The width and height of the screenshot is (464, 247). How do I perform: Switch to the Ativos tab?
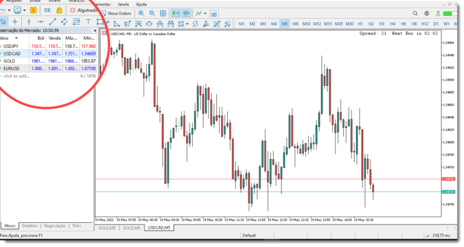(x=10, y=226)
